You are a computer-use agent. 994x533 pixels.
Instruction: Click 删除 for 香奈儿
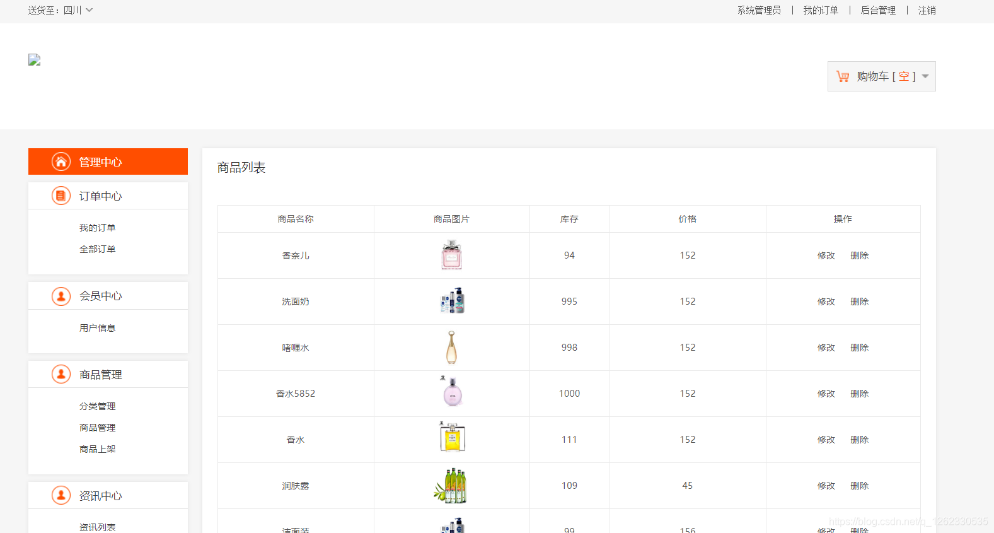(x=859, y=255)
